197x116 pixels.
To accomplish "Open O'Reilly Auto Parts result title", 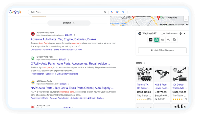I will [70, 64].
